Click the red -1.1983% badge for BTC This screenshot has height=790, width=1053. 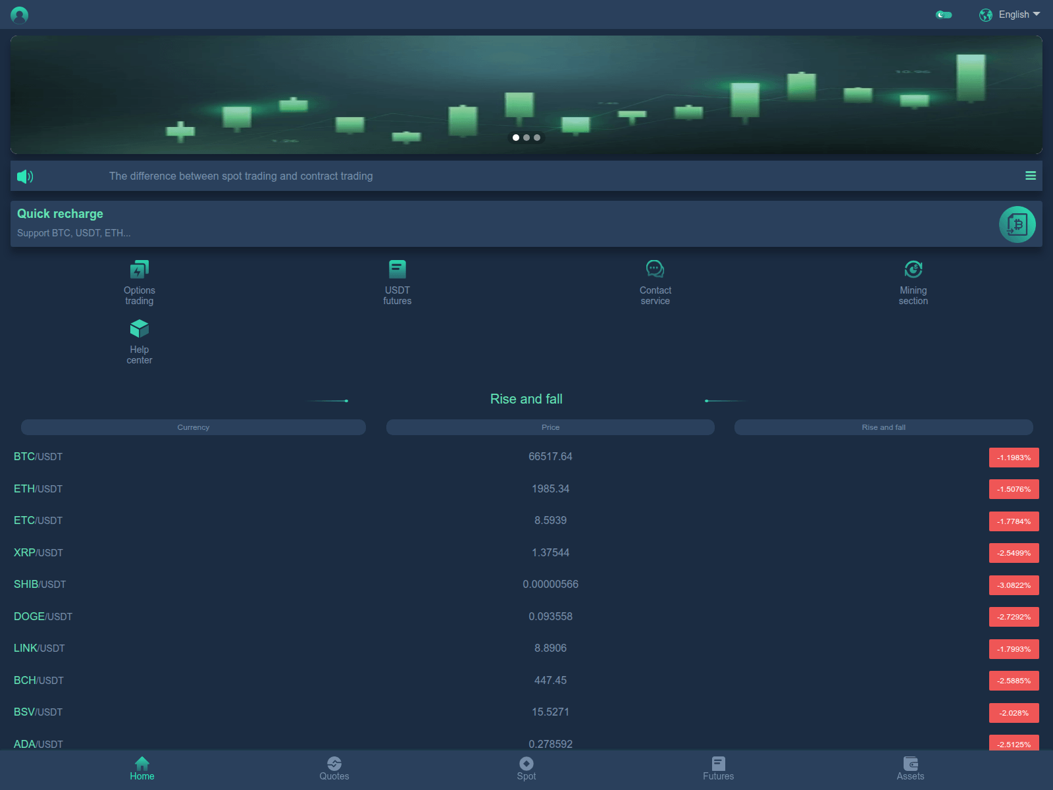pyautogui.click(x=1014, y=457)
